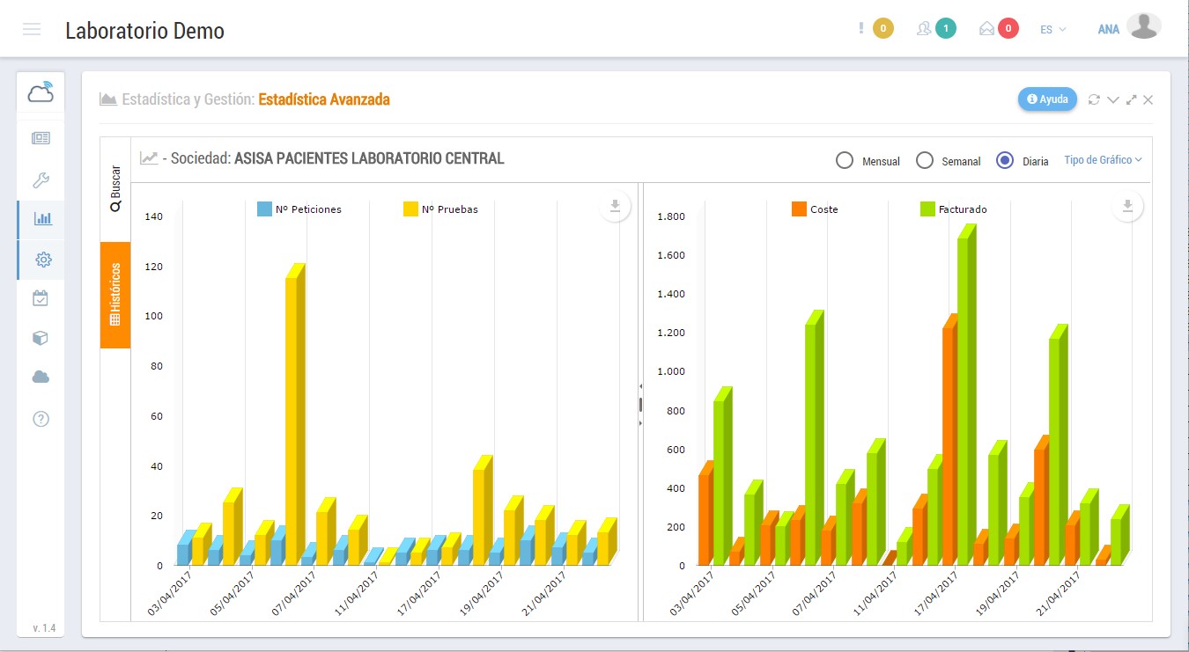Click the Ayuda help button

click(1047, 99)
